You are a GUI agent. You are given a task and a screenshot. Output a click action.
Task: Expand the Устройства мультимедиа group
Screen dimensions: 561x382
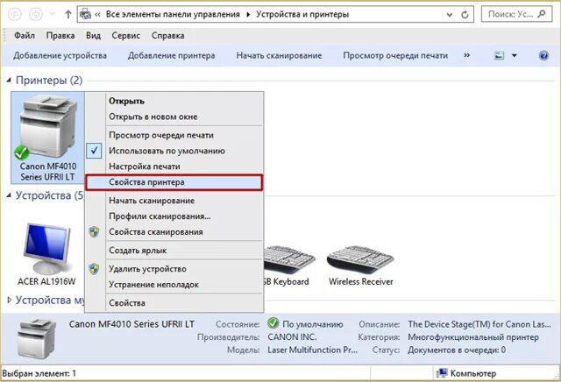(x=9, y=300)
